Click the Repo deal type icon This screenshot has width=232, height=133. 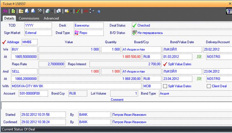point(76,33)
